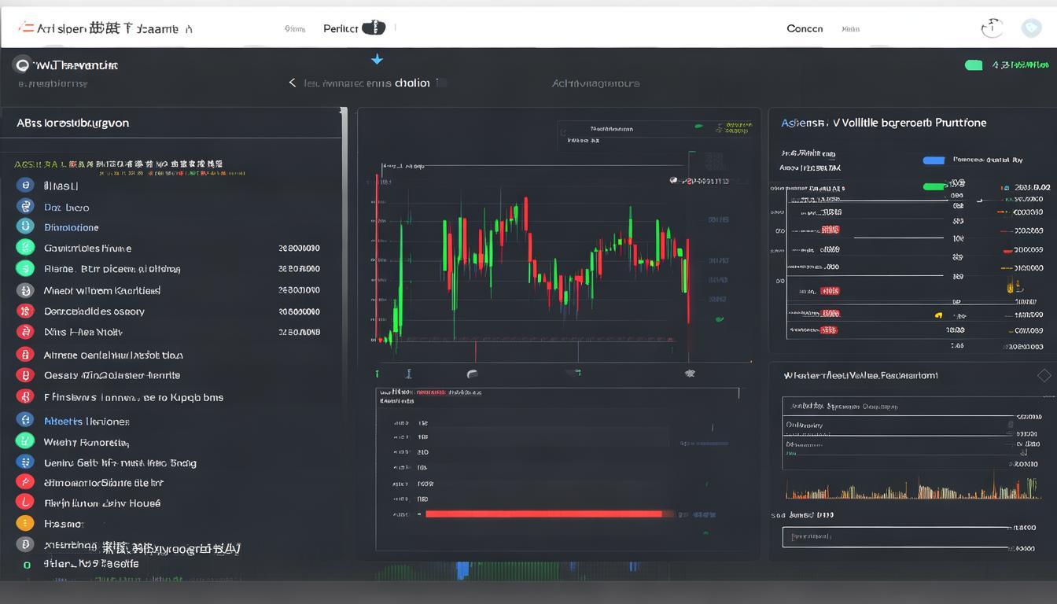Click the left chevron before "chalion" text
Viewport: 1057px width, 604px height.
293,83
